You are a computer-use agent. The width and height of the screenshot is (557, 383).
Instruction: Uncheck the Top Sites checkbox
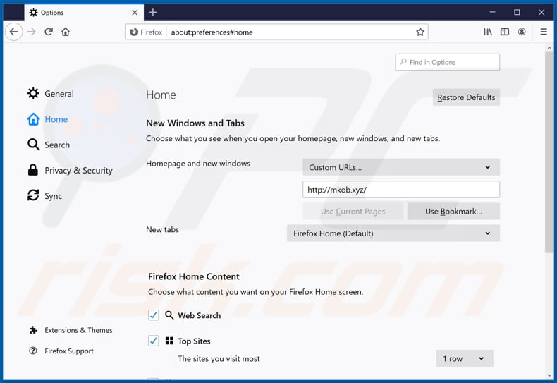[x=154, y=341]
